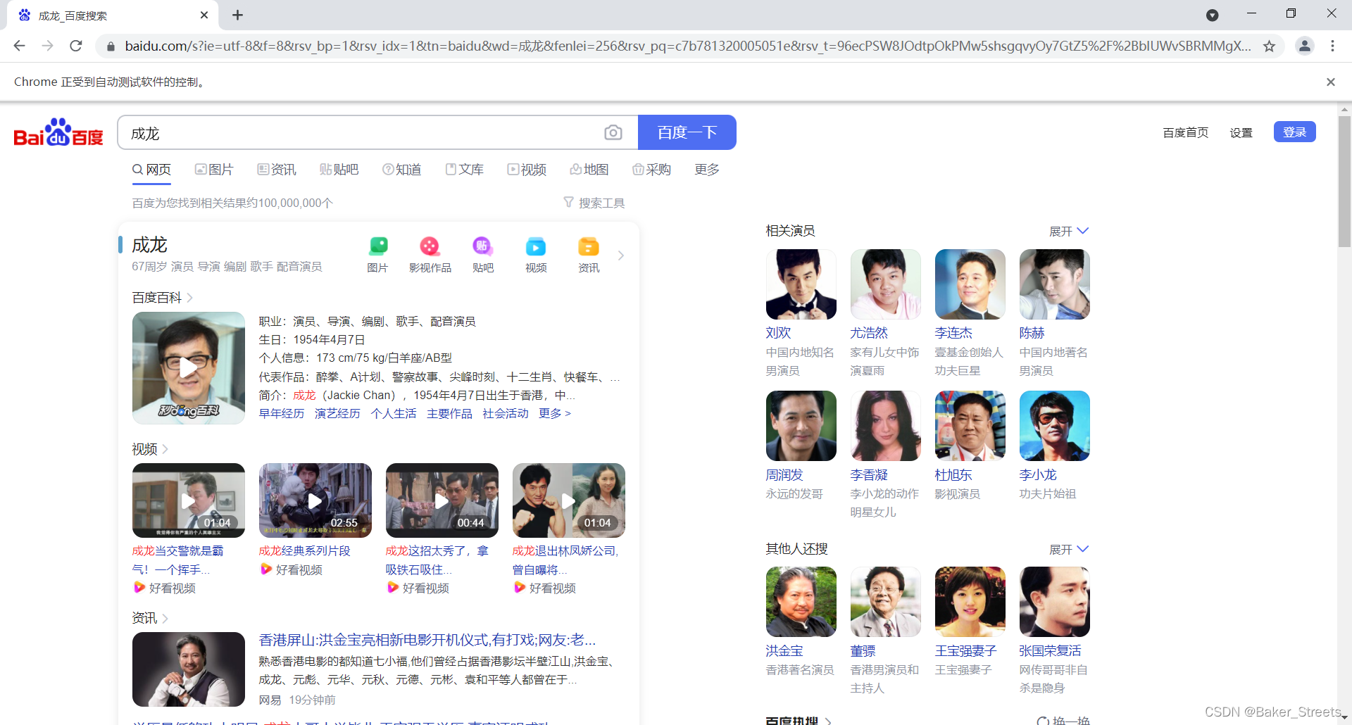Click the site info lock icon
The width and height of the screenshot is (1352, 725).
(111, 46)
